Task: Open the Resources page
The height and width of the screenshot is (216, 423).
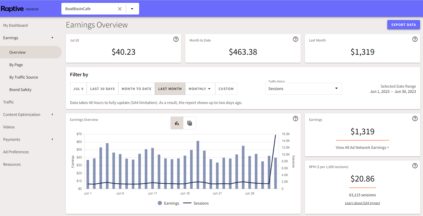Action: point(12,164)
